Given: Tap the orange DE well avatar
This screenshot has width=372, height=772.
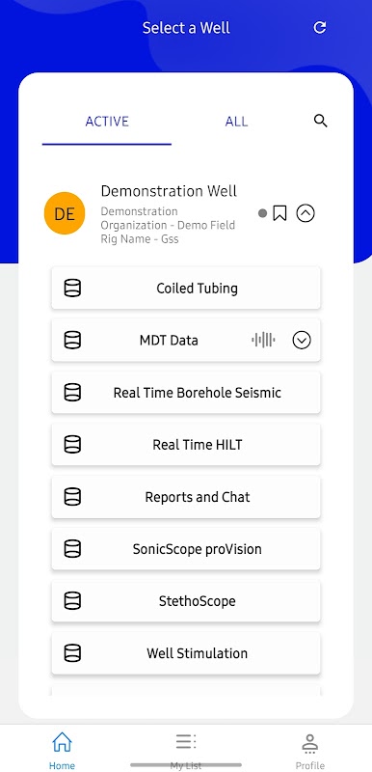Looking at the screenshot, I should click(65, 213).
